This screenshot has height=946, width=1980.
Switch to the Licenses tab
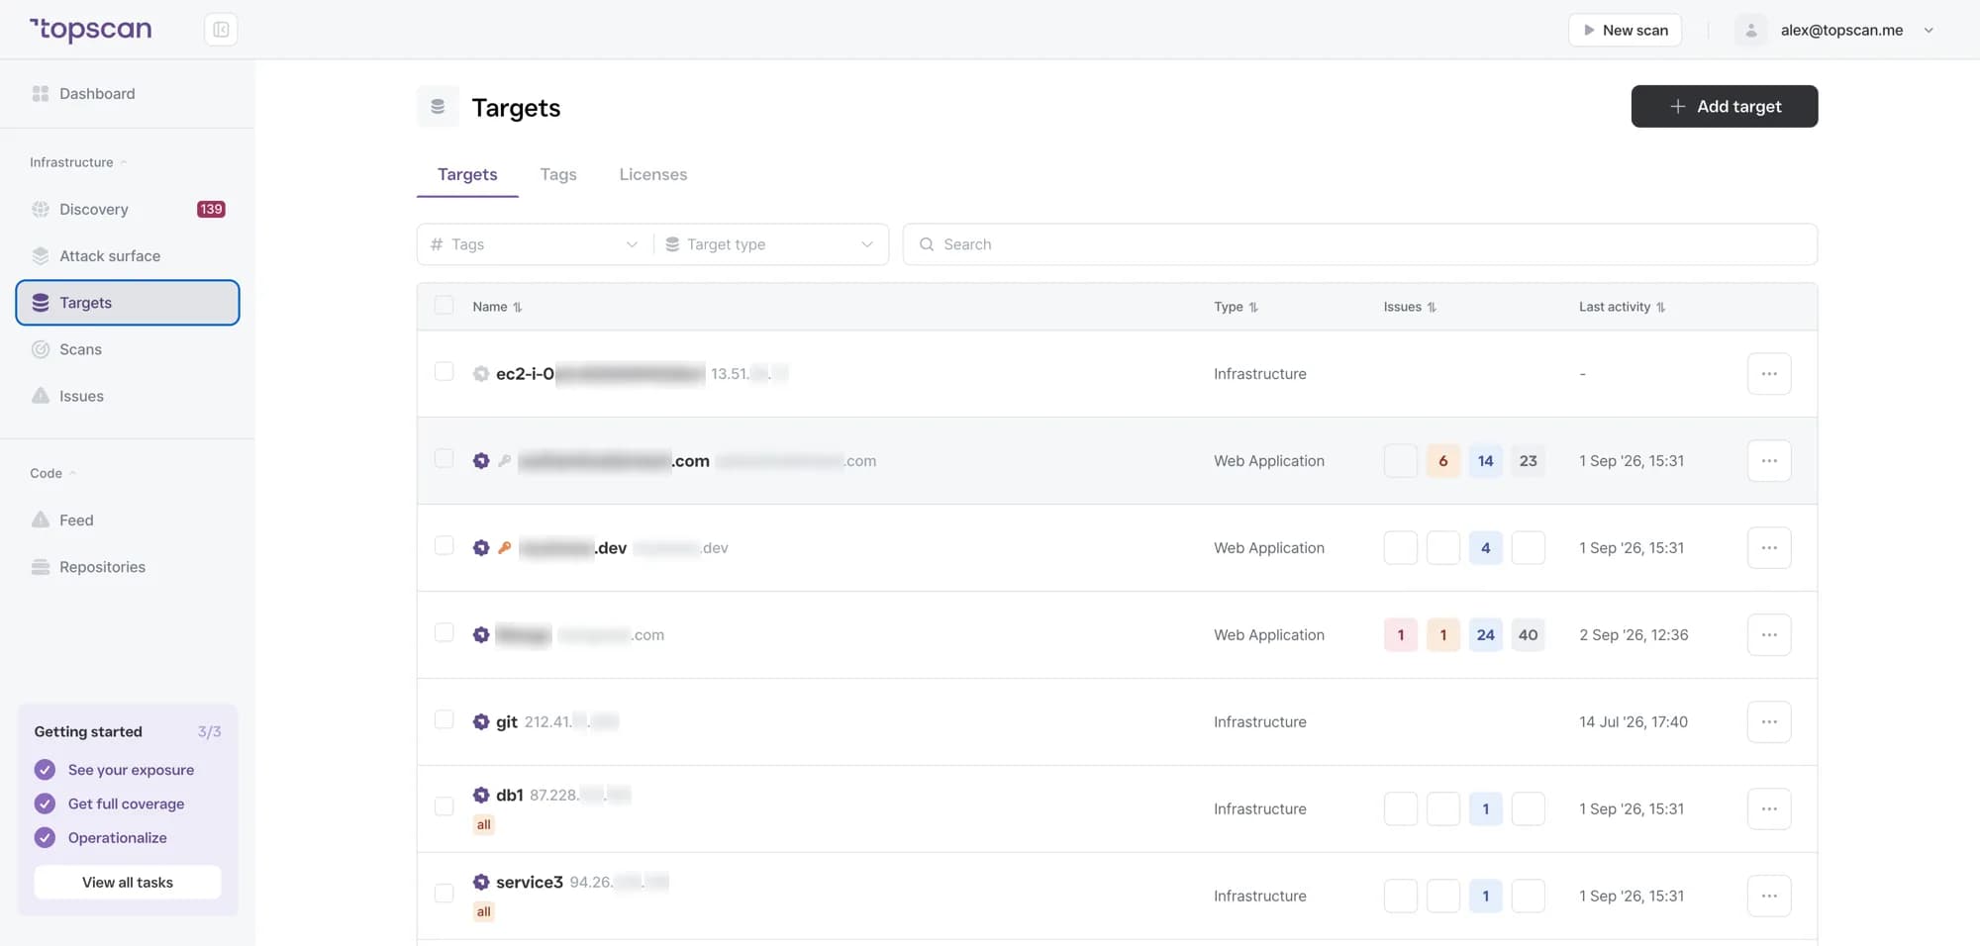tap(653, 174)
